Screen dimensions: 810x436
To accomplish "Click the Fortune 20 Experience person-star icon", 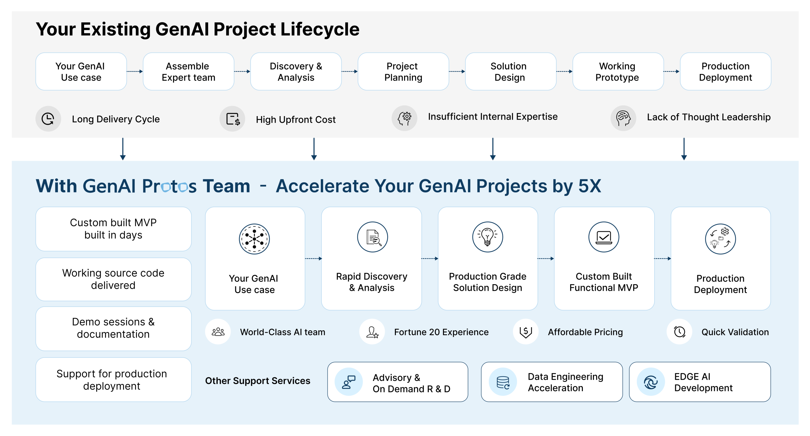I will click(372, 332).
